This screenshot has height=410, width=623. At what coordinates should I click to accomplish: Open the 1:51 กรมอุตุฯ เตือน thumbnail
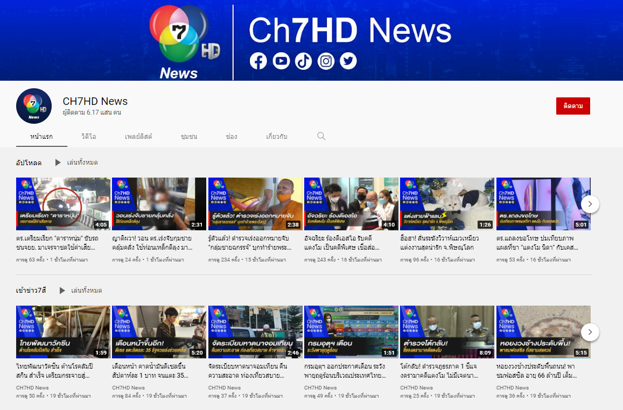point(351,332)
